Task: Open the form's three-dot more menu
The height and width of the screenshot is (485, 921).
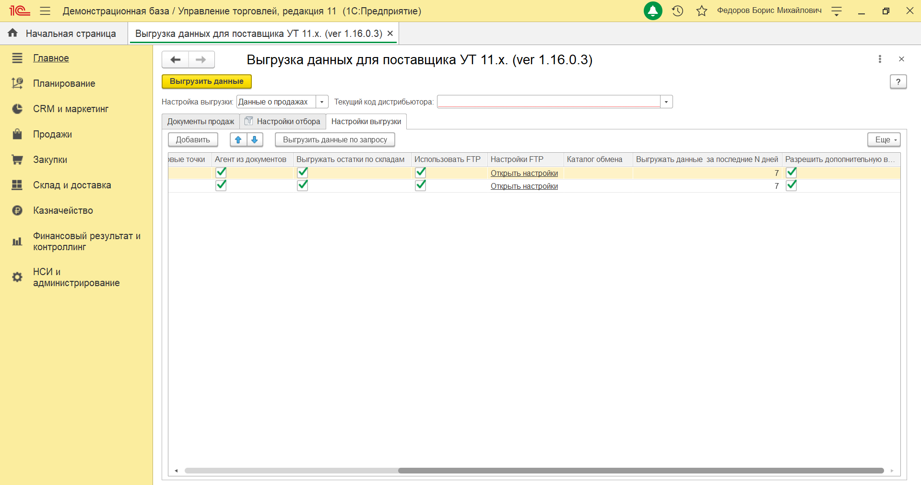Action: coord(880,59)
